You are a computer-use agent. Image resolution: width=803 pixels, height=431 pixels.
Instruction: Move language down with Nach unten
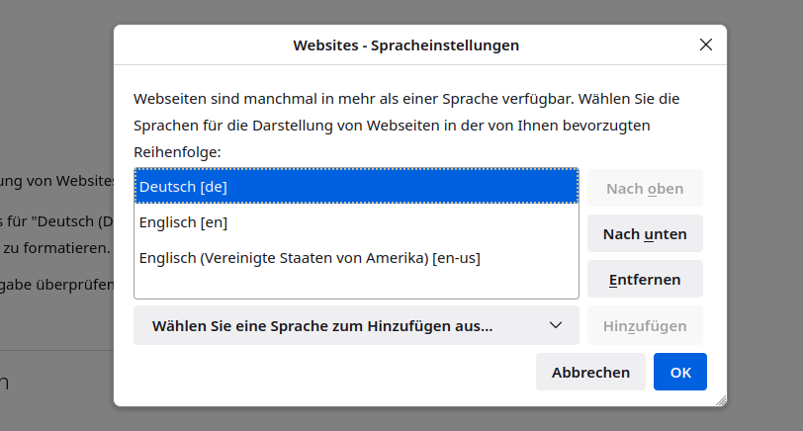coord(645,234)
